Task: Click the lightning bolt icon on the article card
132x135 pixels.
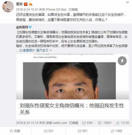Action: [x=122, y=61]
